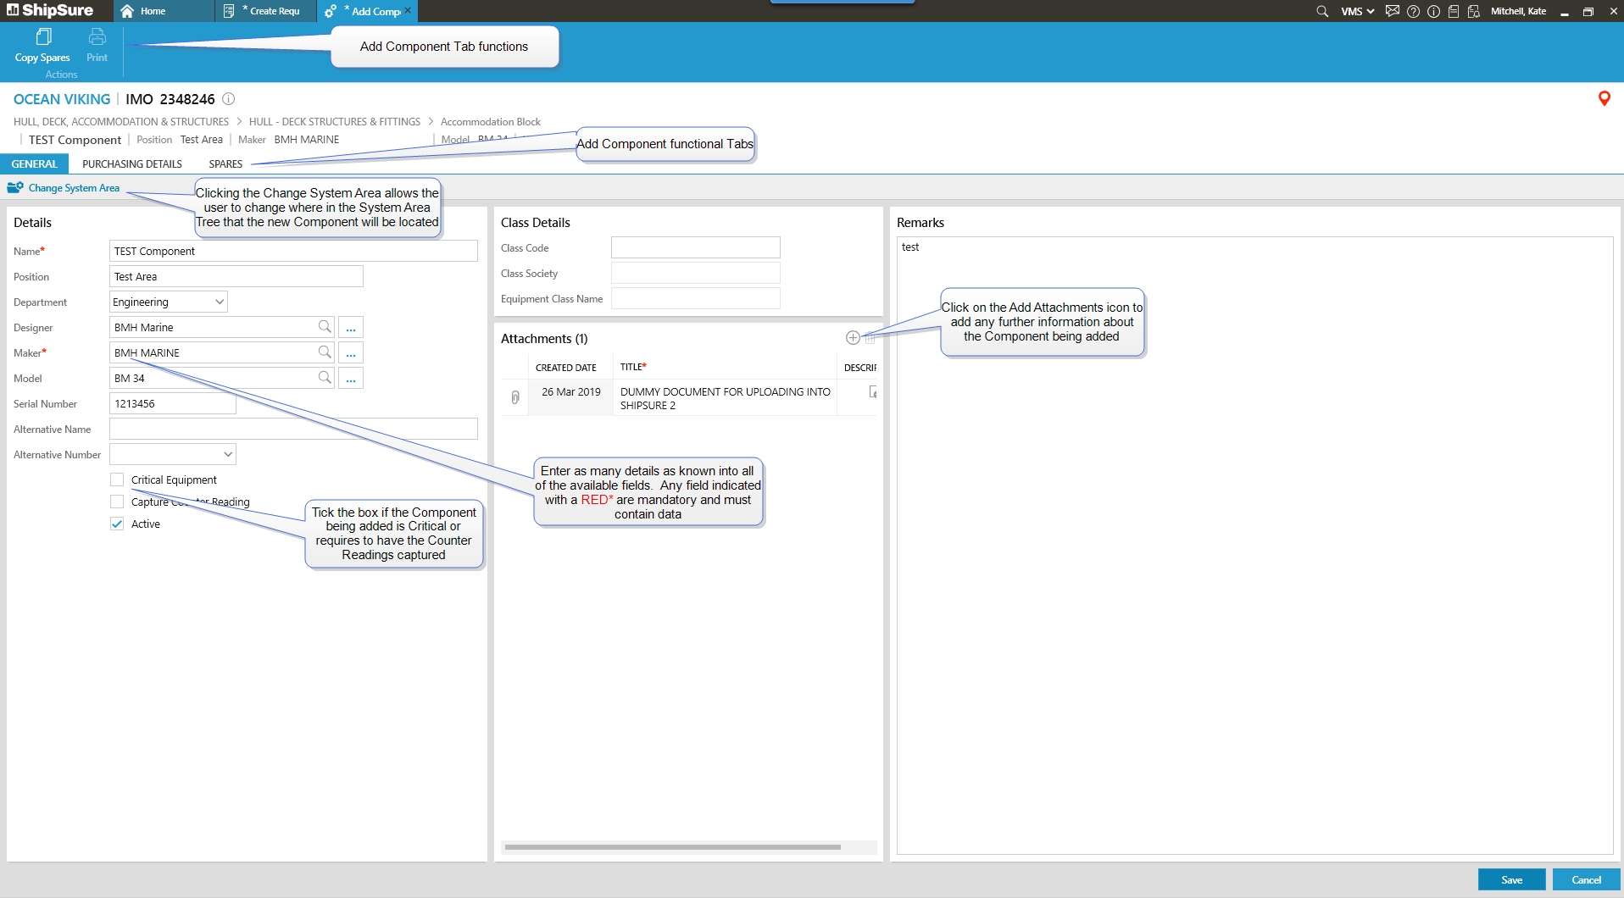Open the messages envelope icon
Viewport: 1624px width, 898px height.
[1392, 11]
